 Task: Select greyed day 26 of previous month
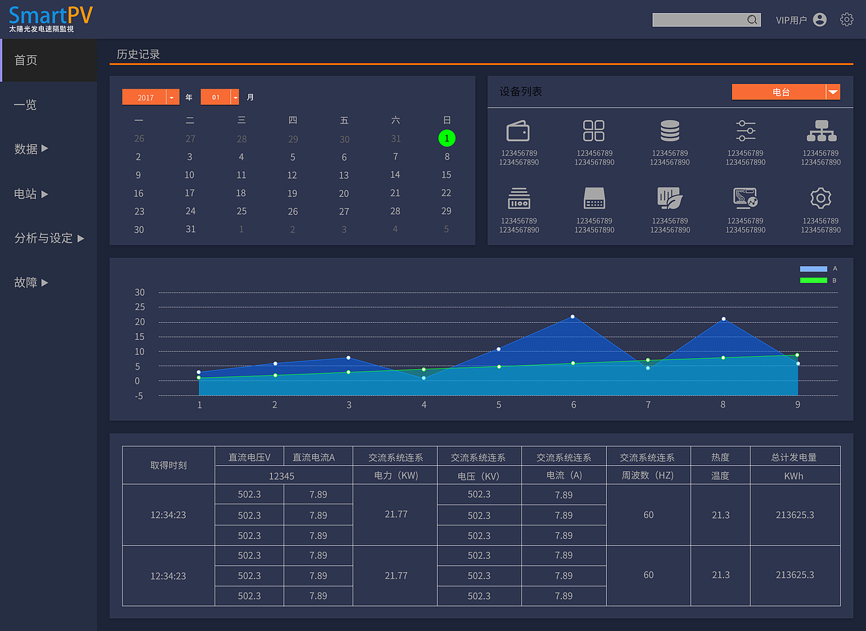click(139, 138)
